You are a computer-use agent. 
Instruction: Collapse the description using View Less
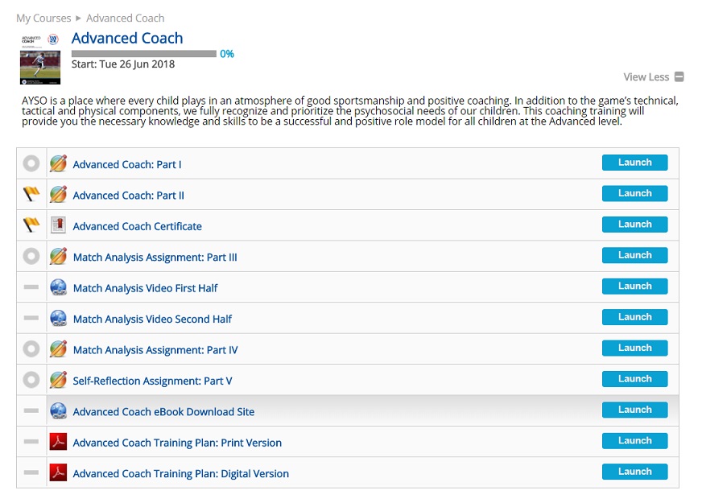click(x=652, y=76)
